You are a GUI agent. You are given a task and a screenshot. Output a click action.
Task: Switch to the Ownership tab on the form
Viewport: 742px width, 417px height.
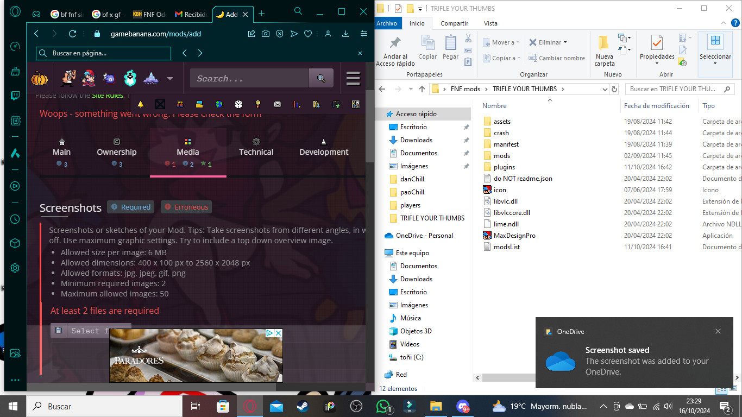117,154
